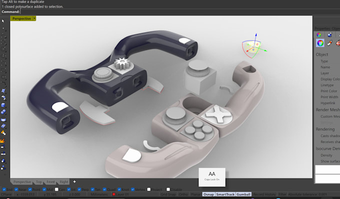
Task: Toggle the Int osnap checkbox
Action: point(69,189)
